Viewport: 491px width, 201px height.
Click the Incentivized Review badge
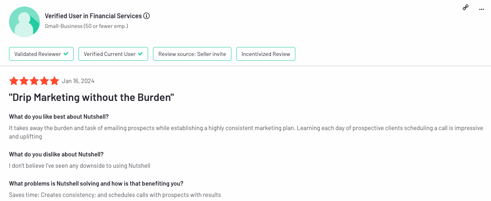tap(266, 54)
